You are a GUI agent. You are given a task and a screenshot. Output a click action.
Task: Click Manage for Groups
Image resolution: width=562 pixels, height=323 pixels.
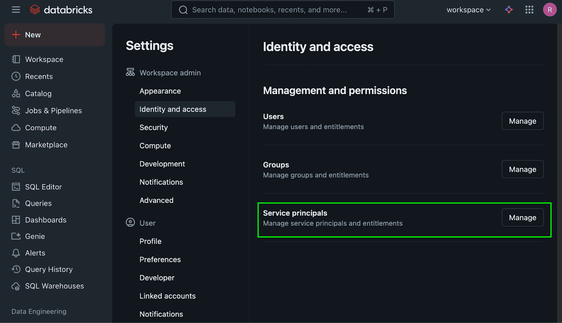(x=522, y=169)
